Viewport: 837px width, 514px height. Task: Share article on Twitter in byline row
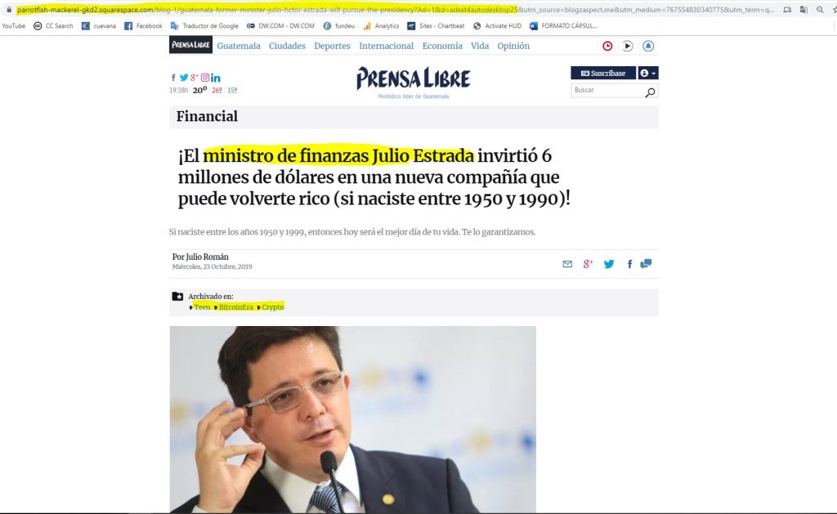(608, 264)
